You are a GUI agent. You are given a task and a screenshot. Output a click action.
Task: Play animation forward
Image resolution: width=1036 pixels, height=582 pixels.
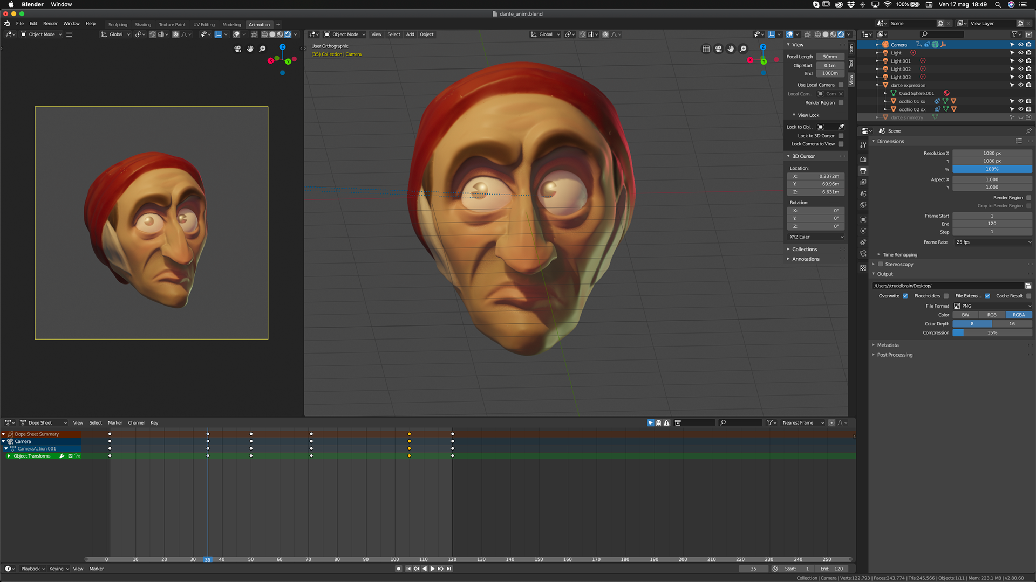432,569
